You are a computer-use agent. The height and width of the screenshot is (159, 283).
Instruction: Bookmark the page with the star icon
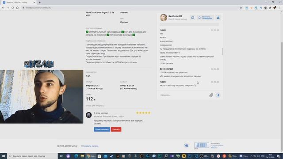(x=241, y=8)
